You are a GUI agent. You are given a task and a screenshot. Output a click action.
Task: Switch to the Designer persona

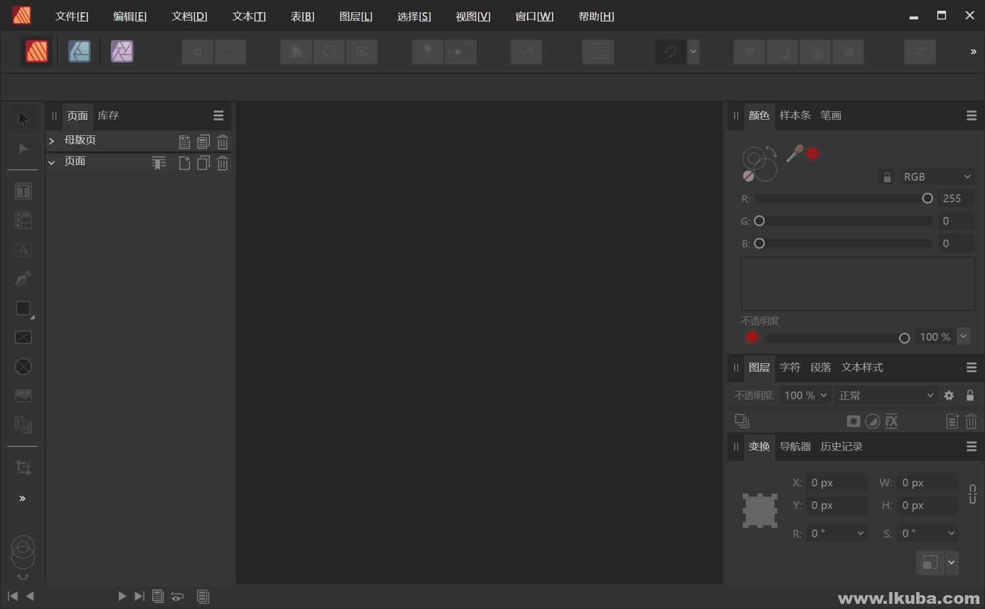pyautogui.click(x=80, y=51)
